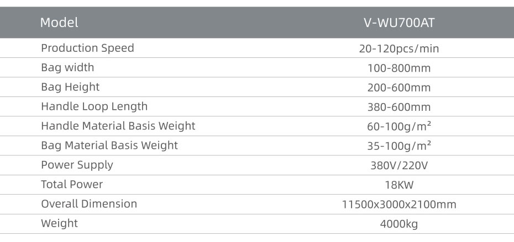
Task: Select the 4000kg weight value
Action: [399, 224]
